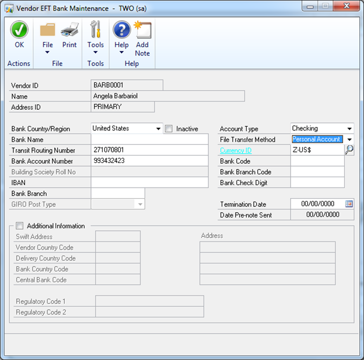
Task: Open the File Transfer Method dropdown
Action: (349, 140)
